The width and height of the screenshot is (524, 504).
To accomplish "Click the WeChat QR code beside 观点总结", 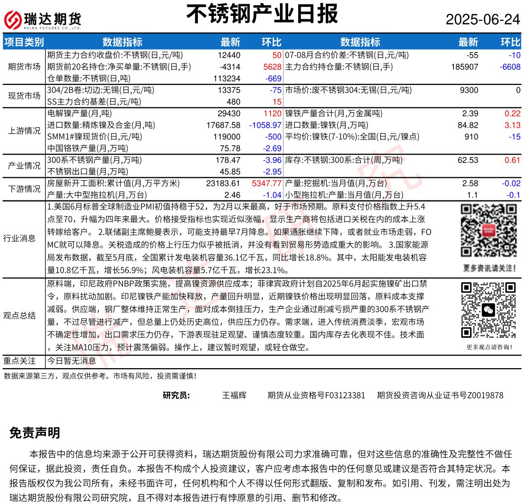I will point(489,311).
